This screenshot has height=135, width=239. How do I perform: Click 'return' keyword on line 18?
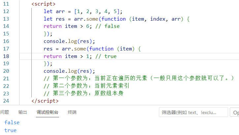(53, 56)
